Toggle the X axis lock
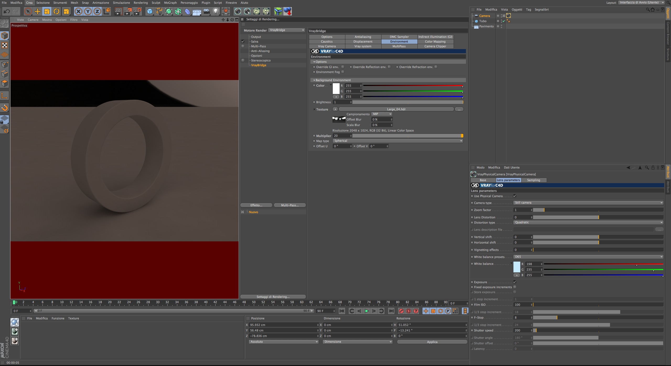 click(78, 11)
